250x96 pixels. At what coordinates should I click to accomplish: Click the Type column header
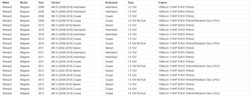coord(130,3)
